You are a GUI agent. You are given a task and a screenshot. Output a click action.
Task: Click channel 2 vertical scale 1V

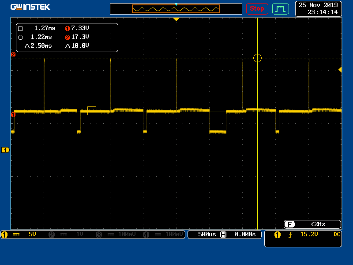(79, 235)
